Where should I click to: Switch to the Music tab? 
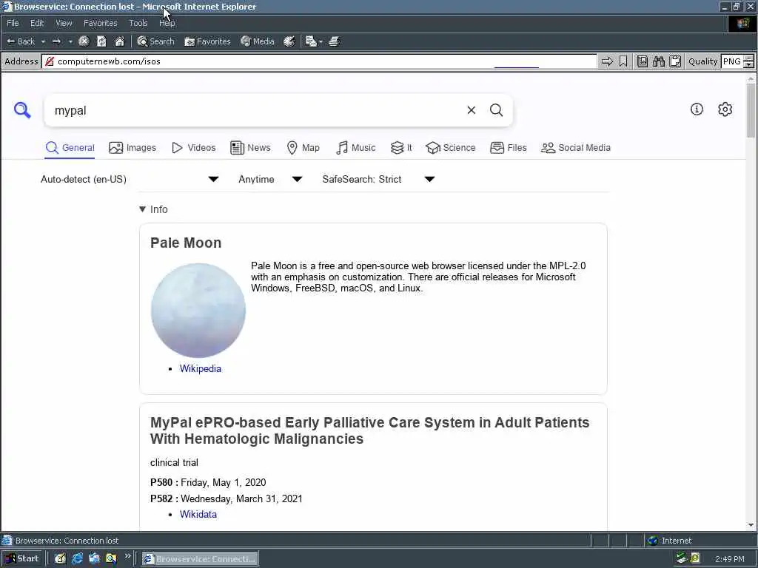click(356, 148)
